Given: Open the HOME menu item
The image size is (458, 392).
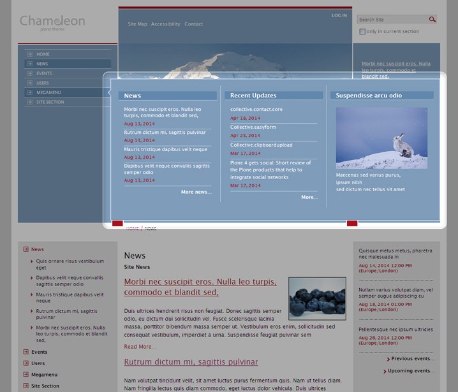Looking at the screenshot, I should coord(68,54).
